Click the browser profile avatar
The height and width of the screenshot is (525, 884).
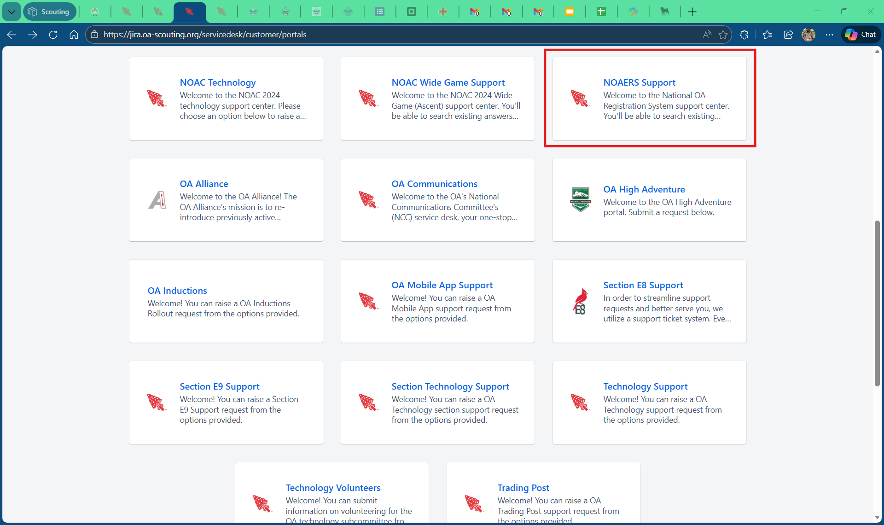point(808,35)
